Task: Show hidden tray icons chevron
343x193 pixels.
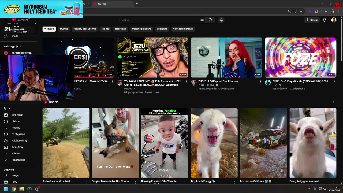Action: (309, 189)
